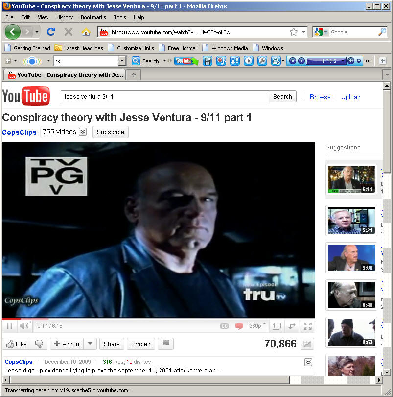Screen dimensions: 393x397
Task: Open the toolbar search box dropdown
Action: pyautogui.click(x=122, y=61)
